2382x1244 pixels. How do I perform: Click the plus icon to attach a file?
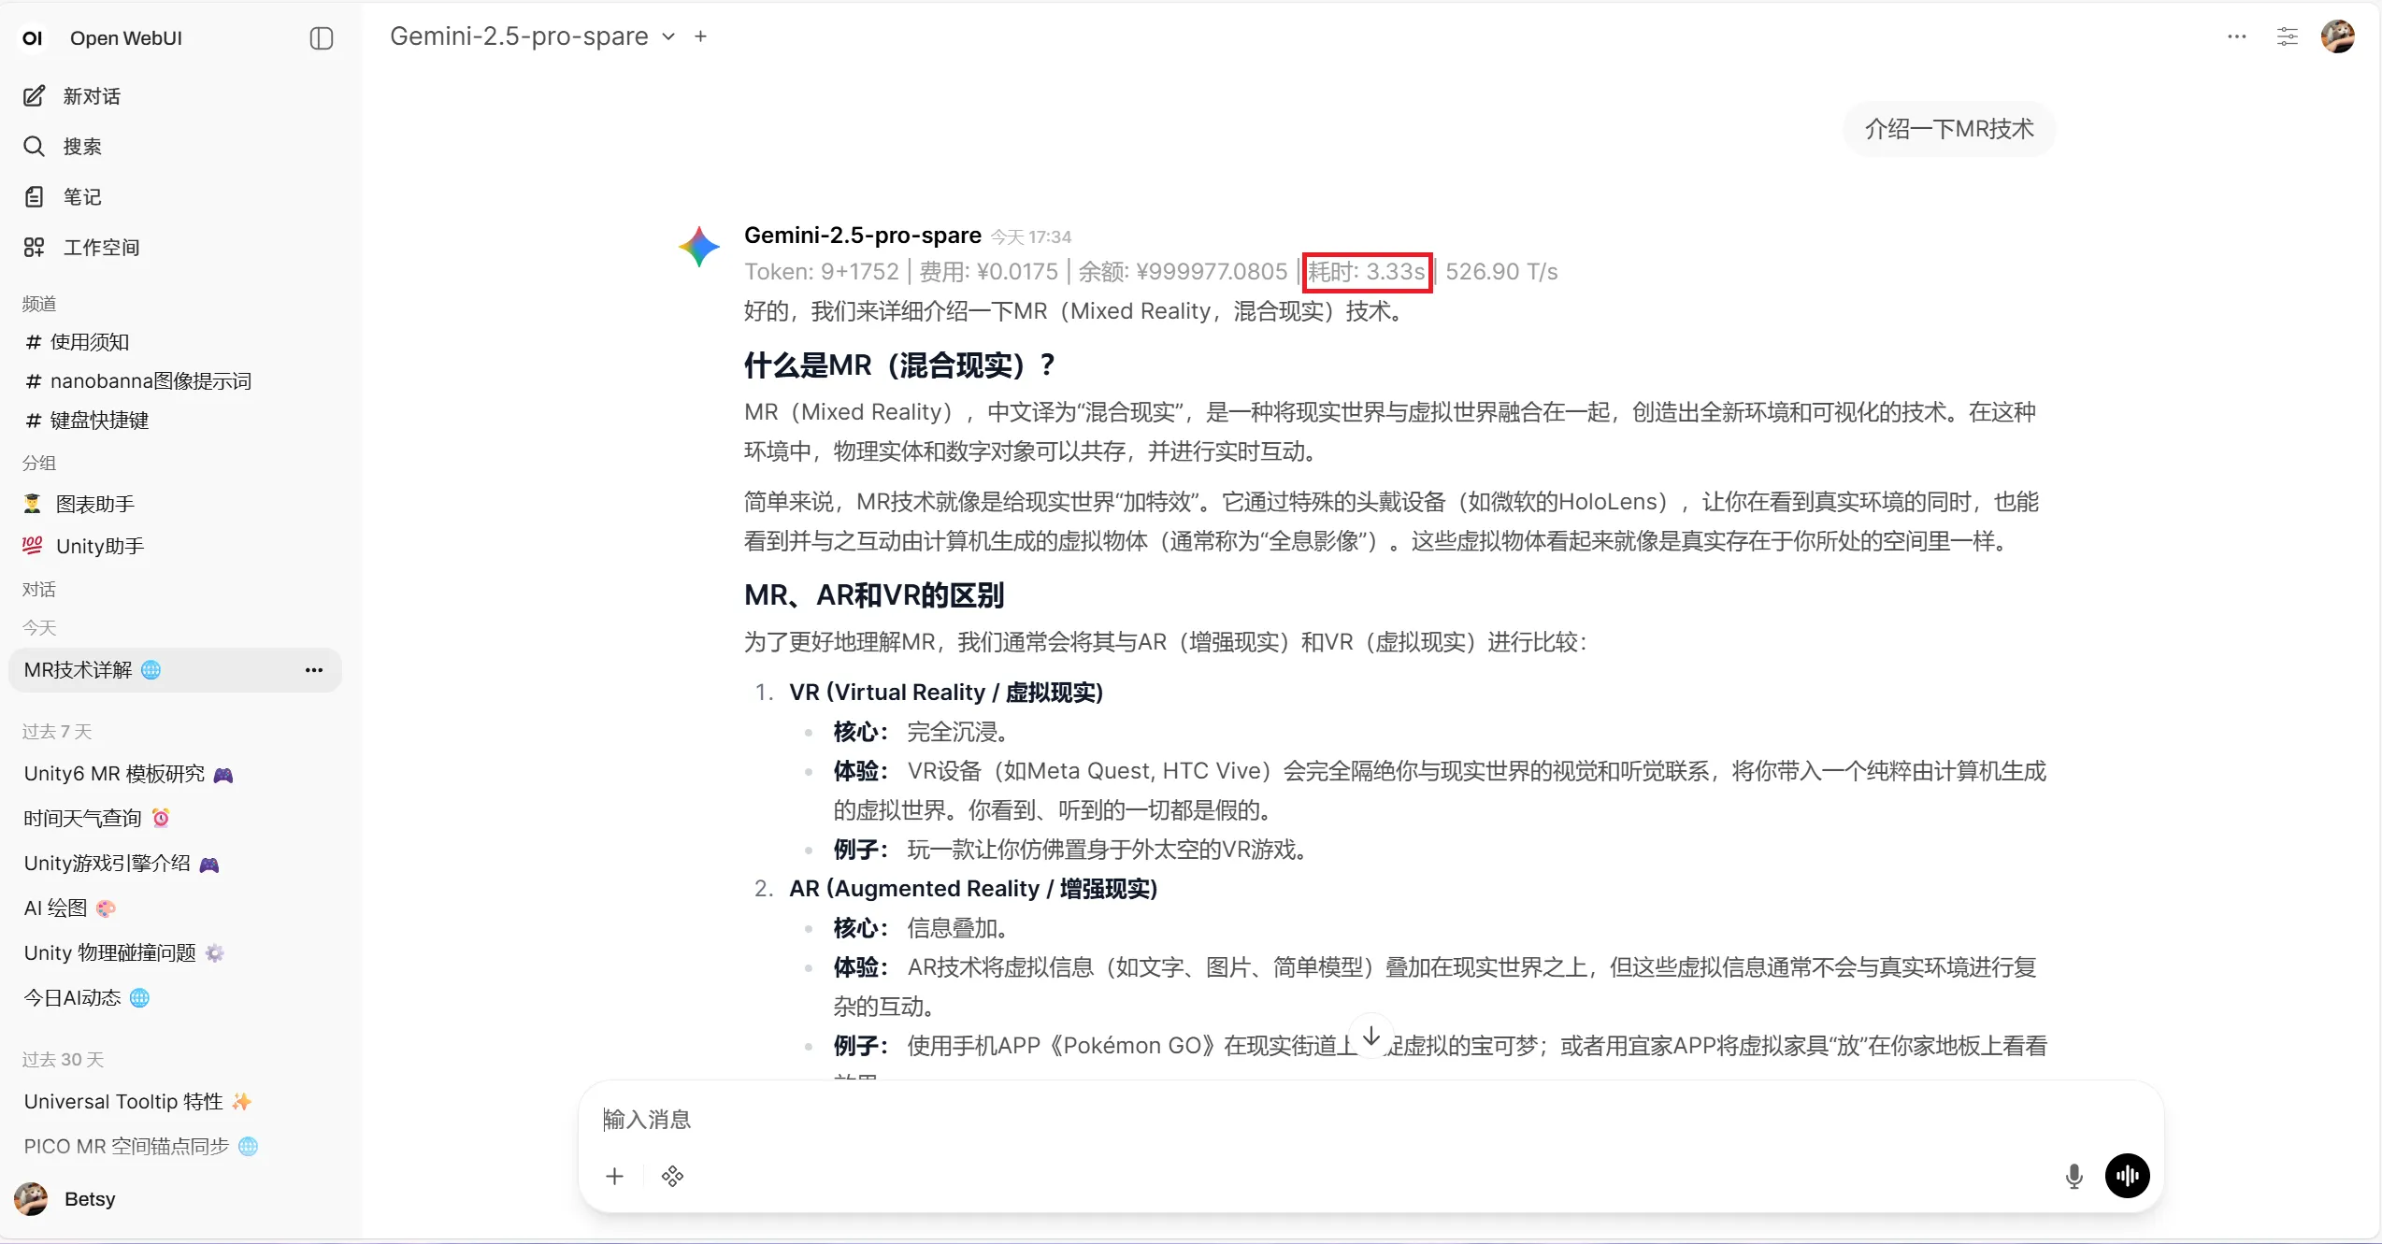614,1176
